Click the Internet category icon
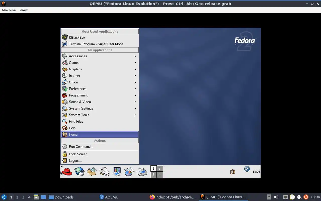Image resolution: width=321 pixels, height=201 pixels. (65, 76)
